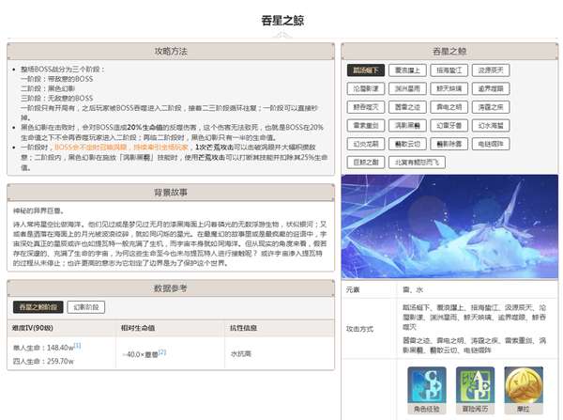
Task: Select the dark highlighted first skill tab
Action: 366,70
